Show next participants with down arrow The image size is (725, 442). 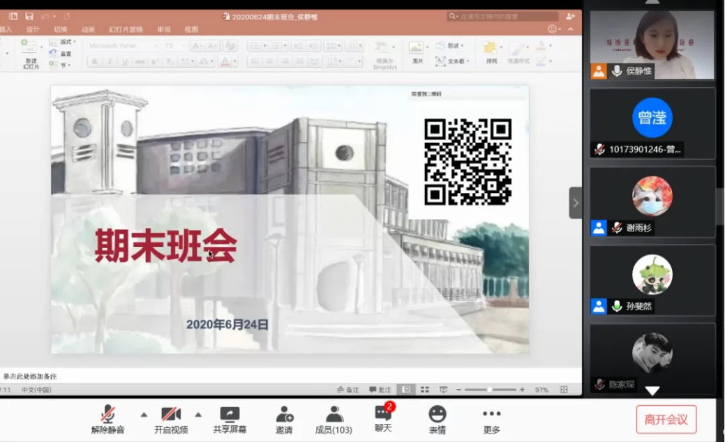652,391
